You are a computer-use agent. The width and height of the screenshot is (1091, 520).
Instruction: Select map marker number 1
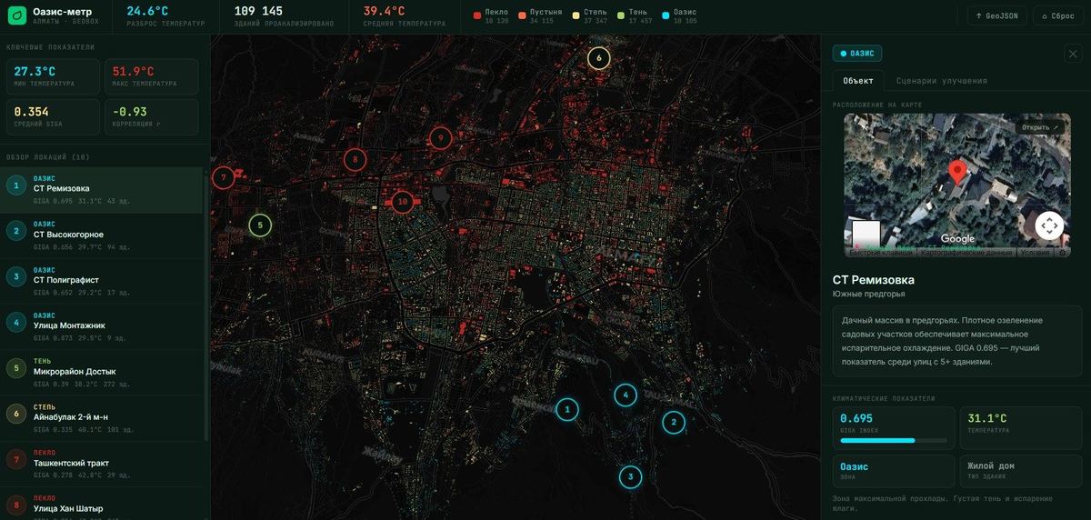click(x=567, y=410)
